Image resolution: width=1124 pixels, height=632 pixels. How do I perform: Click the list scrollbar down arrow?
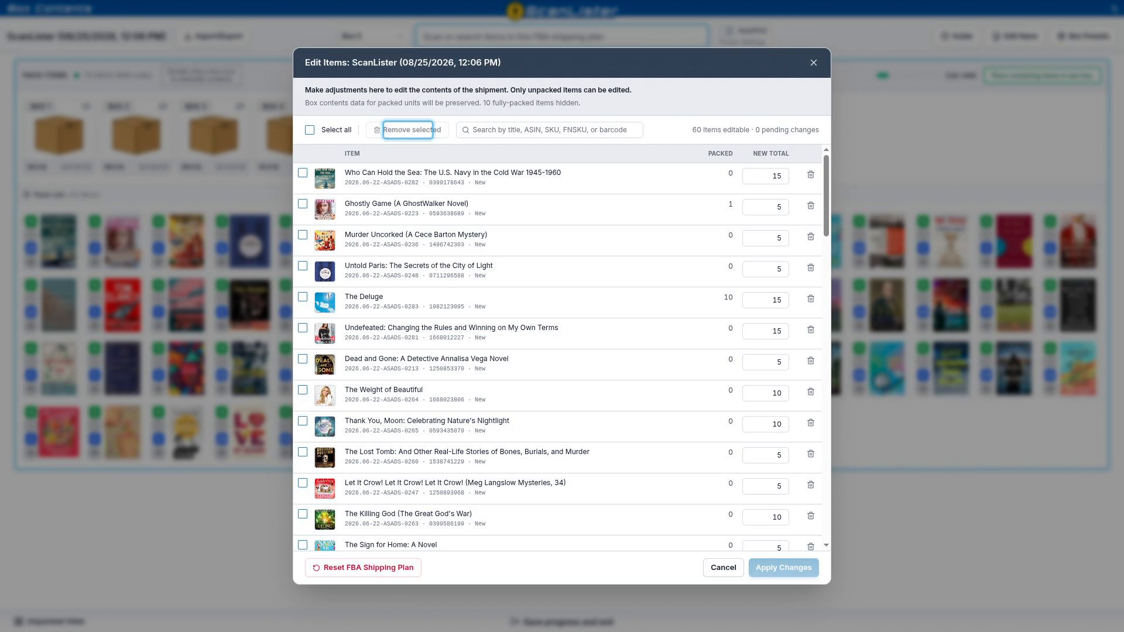[826, 545]
